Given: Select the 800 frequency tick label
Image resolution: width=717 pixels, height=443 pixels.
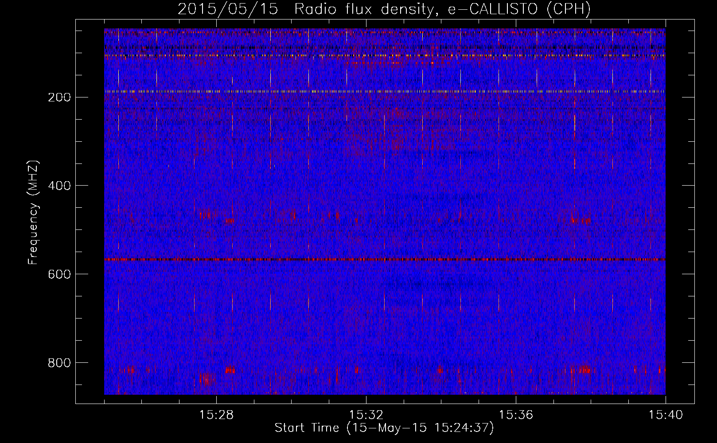Looking at the screenshot, I should (59, 363).
